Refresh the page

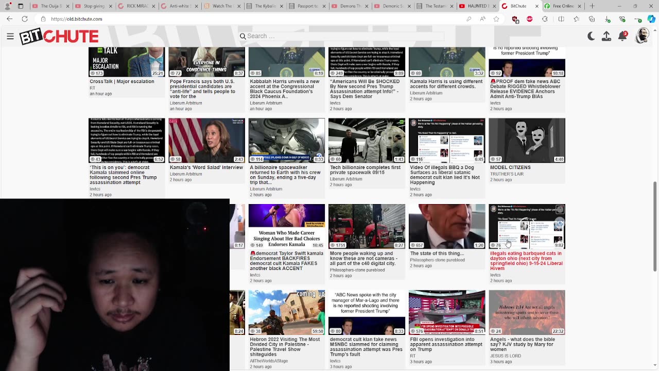pyautogui.click(x=25, y=19)
